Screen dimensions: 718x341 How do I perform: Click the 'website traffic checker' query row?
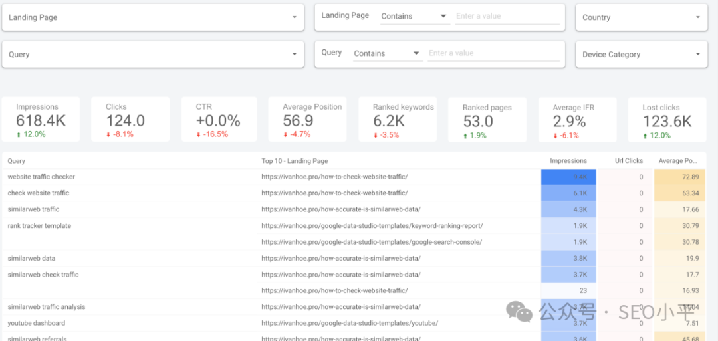41,177
